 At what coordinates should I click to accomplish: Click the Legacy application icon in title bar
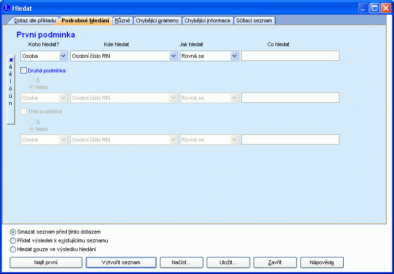click(6, 8)
